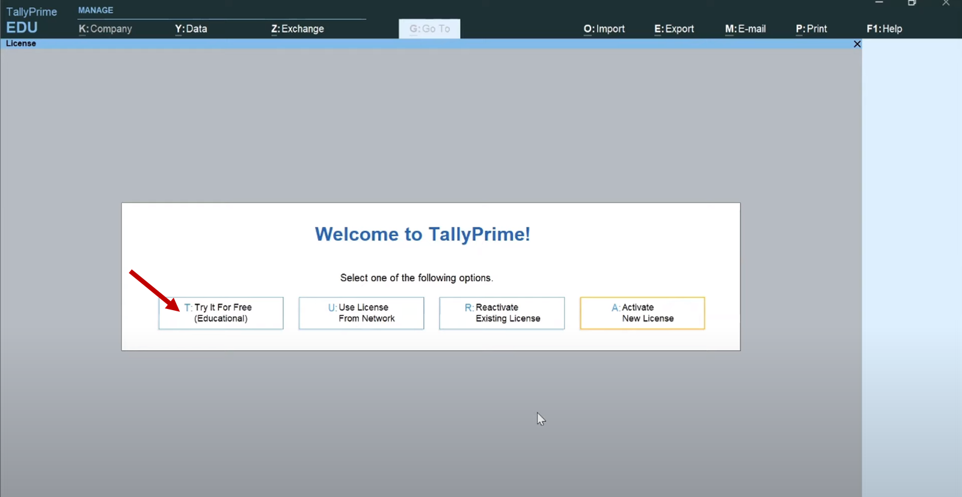The width and height of the screenshot is (962, 497).
Task: Click the License title label
Action: 21,43
